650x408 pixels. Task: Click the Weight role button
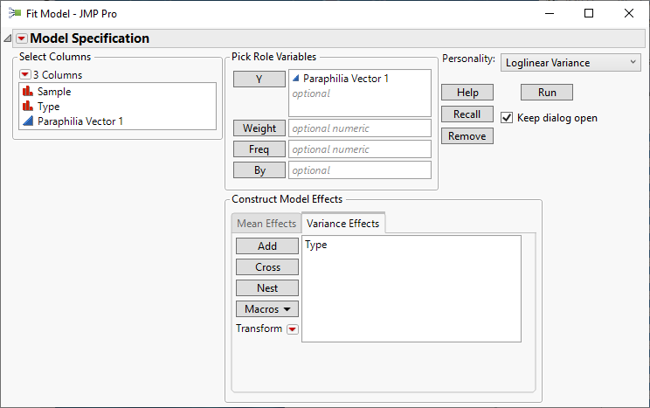(x=259, y=128)
